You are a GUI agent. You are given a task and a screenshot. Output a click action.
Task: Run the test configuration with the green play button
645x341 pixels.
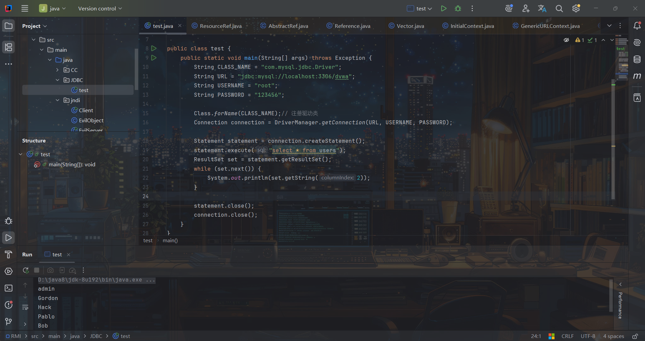point(444,9)
